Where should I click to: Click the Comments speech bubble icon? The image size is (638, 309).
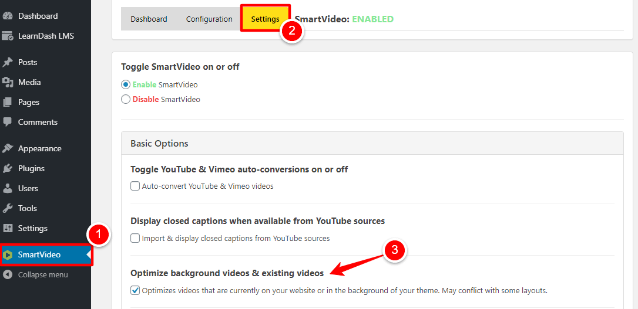(x=7, y=122)
